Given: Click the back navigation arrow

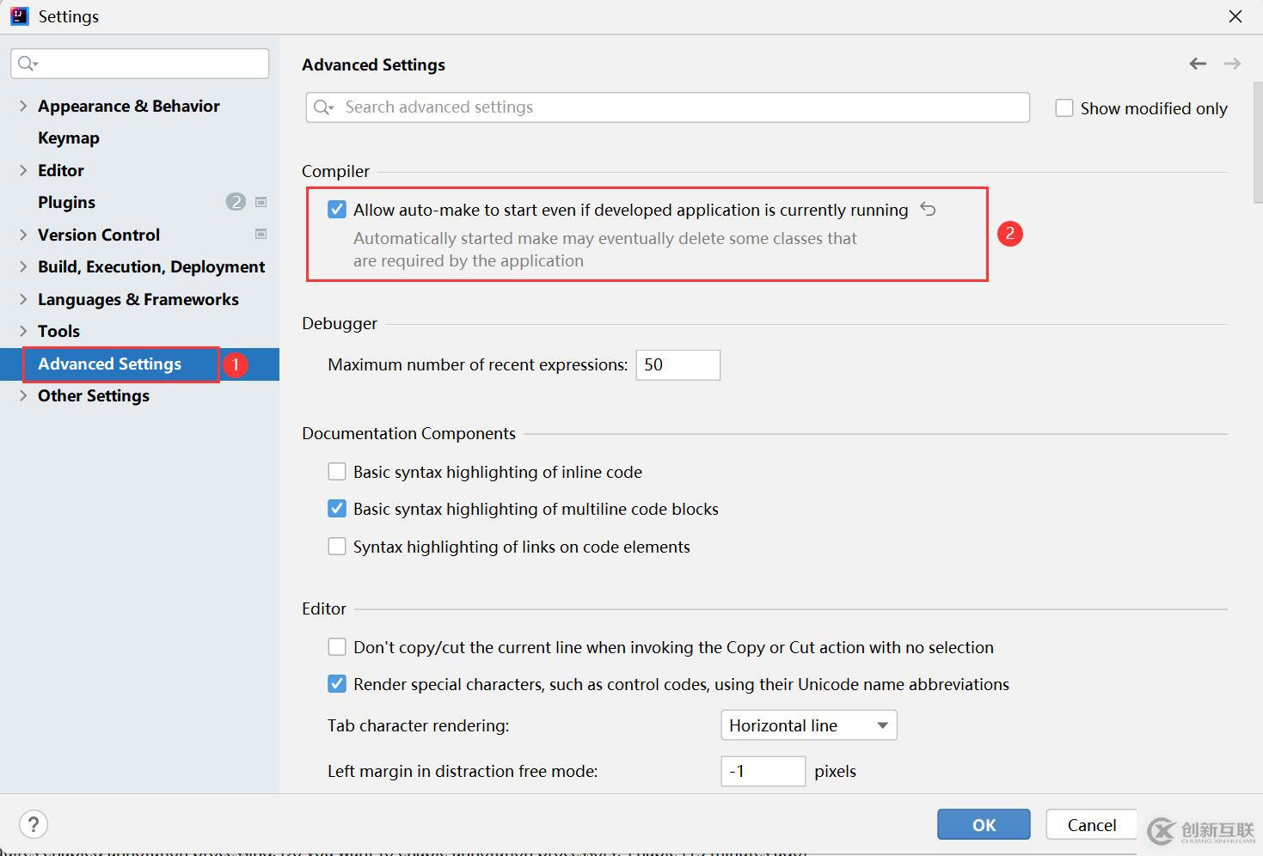Looking at the screenshot, I should [x=1198, y=64].
